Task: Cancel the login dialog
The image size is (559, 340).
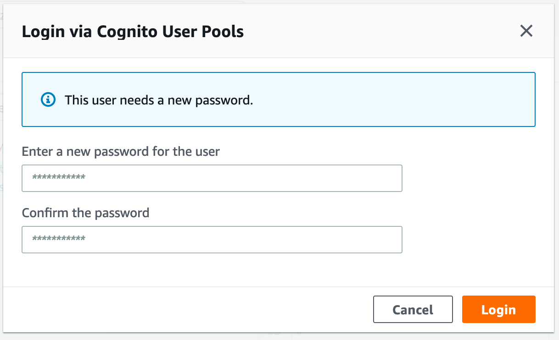Action: coord(413,310)
